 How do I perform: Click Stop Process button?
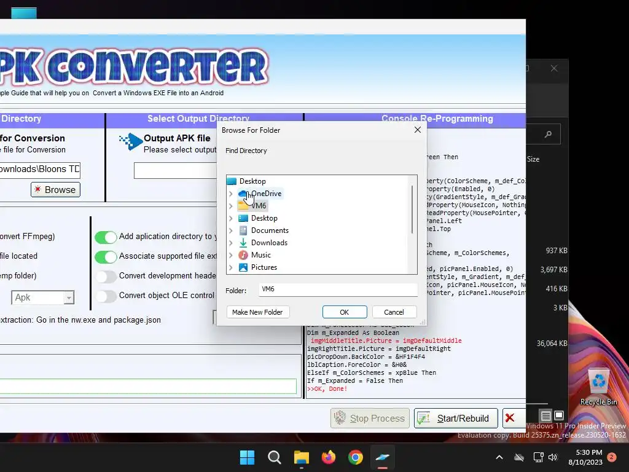click(x=370, y=418)
